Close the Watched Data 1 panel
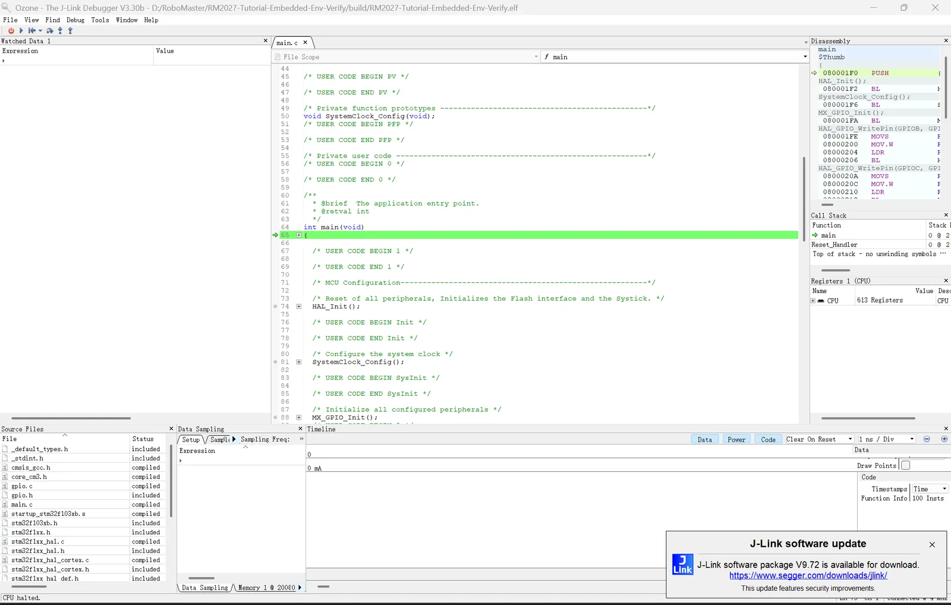This screenshot has width=951, height=605. [266, 40]
